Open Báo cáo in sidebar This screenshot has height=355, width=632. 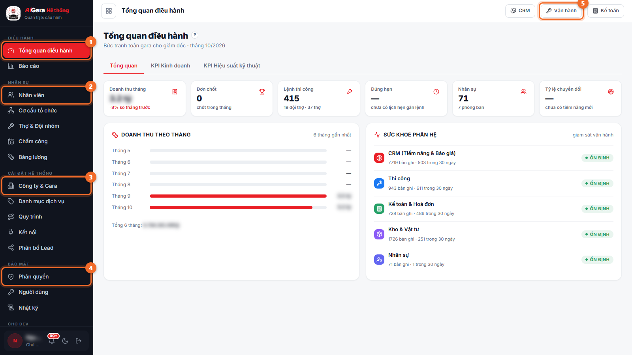click(47, 66)
